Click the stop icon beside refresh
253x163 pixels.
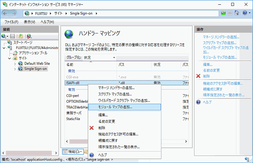(230, 13)
